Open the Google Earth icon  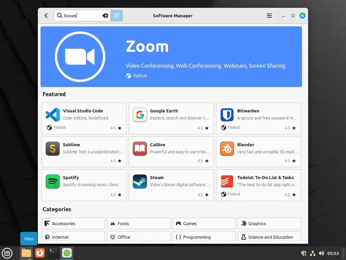pos(140,115)
